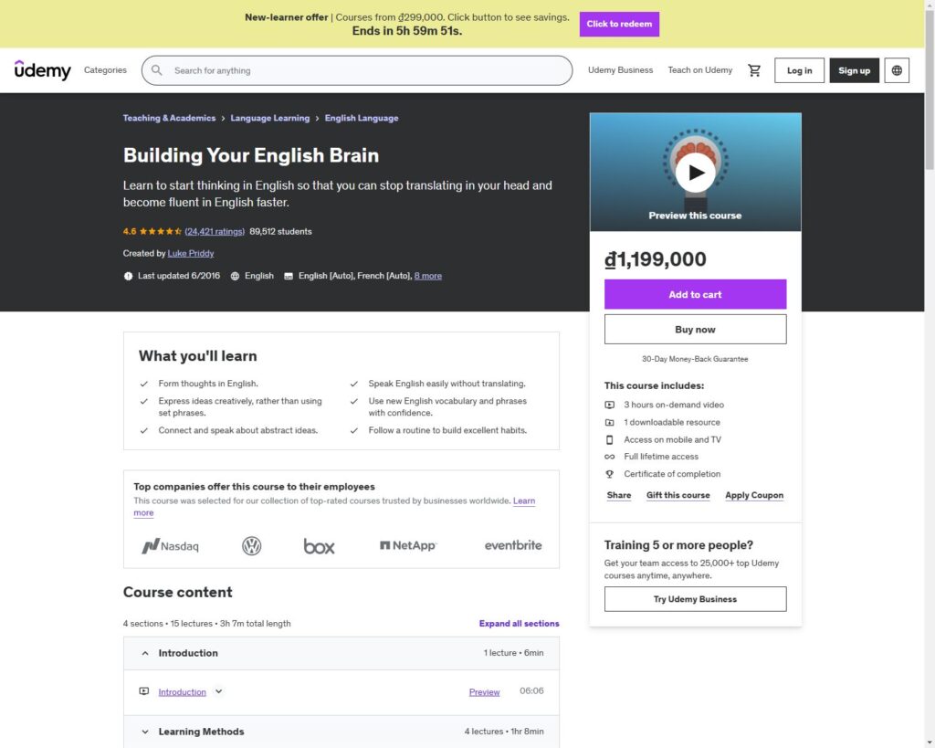Click the Buy now button

(695, 329)
